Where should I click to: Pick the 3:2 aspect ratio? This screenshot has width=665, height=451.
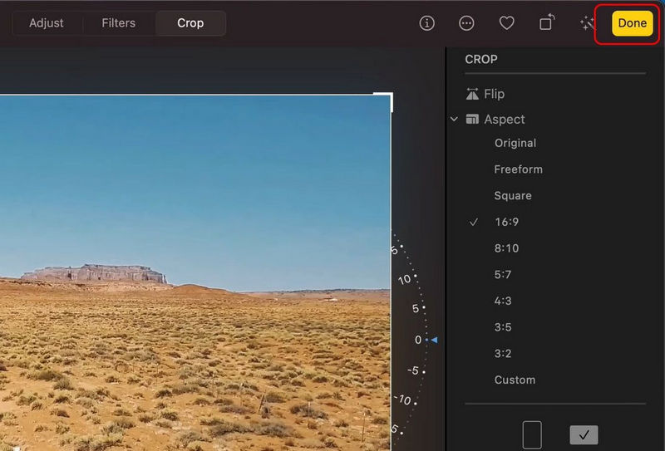pos(503,354)
